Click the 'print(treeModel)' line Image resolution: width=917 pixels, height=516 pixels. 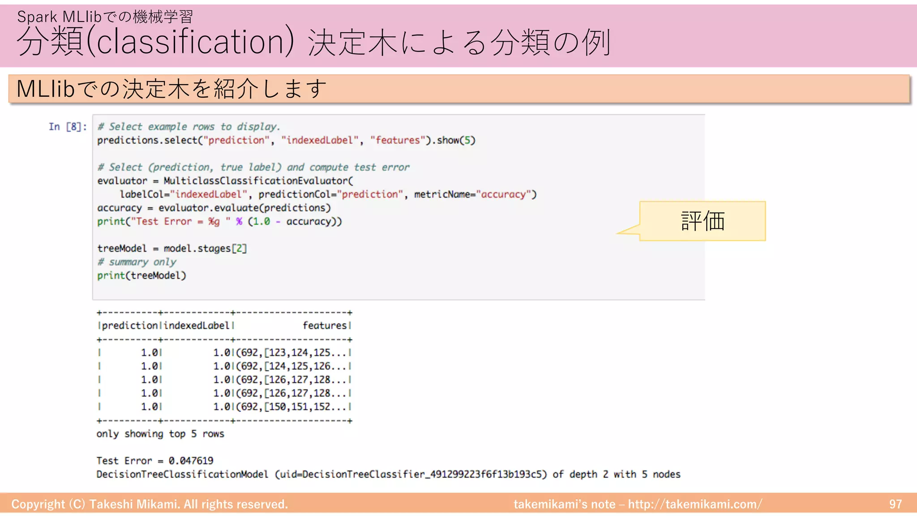(x=141, y=275)
